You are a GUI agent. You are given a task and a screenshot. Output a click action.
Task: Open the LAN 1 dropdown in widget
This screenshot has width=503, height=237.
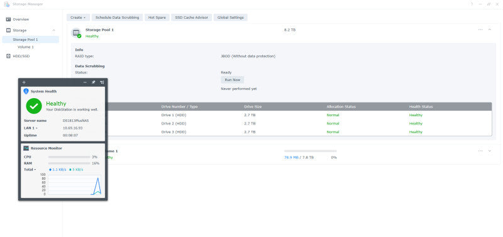30,128
